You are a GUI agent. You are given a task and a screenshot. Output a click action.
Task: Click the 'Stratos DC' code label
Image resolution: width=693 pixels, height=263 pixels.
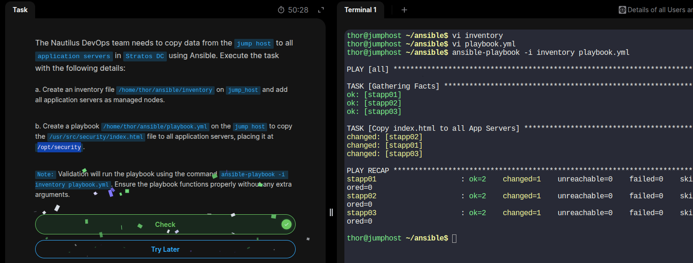point(145,56)
